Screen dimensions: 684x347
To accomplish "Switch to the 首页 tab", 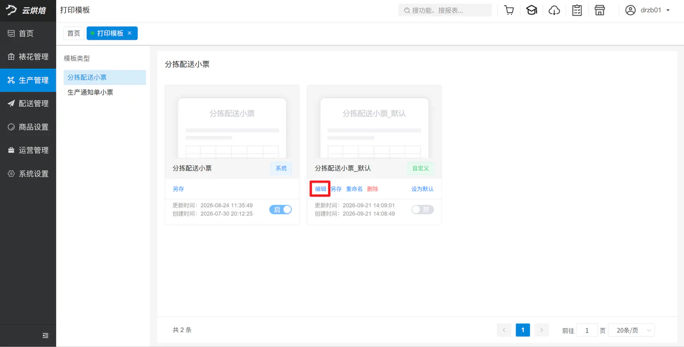I will click(x=74, y=33).
